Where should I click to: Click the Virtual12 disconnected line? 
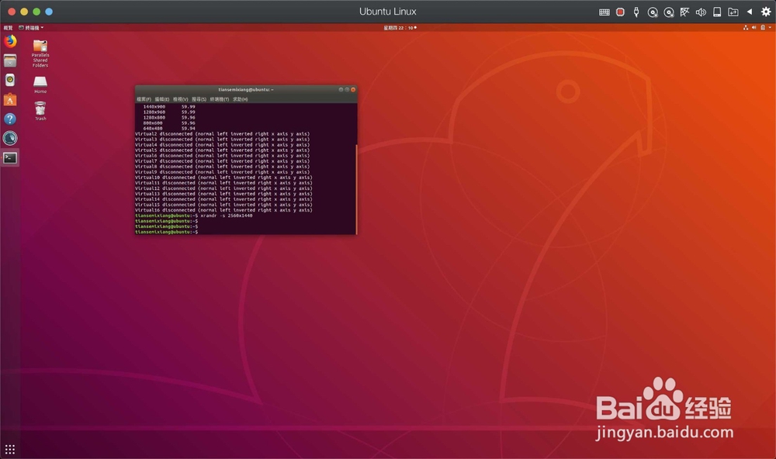(x=223, y=188)
